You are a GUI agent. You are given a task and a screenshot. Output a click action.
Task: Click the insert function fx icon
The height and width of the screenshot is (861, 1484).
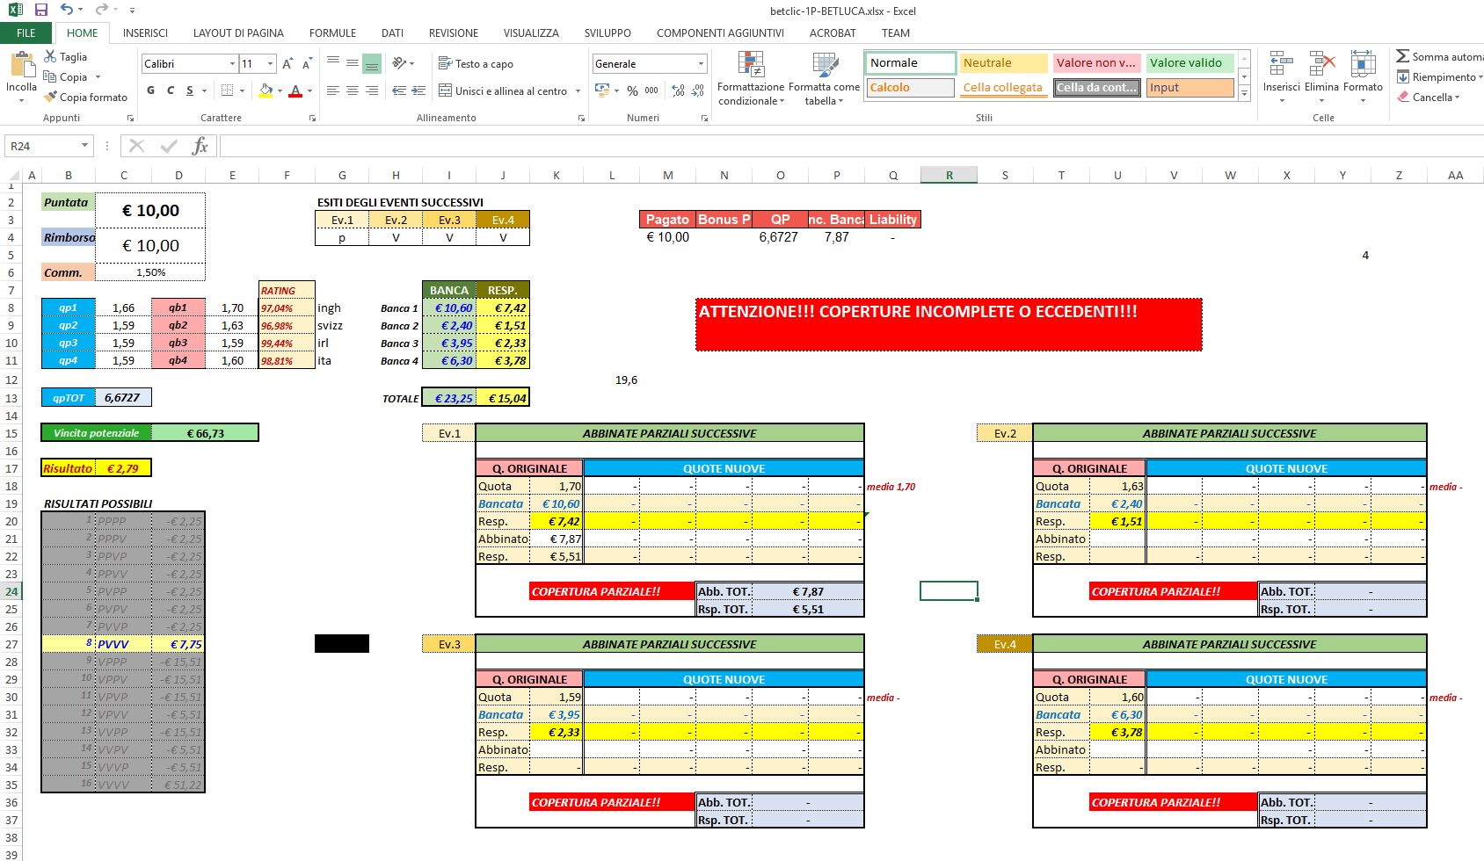point(200,146)
